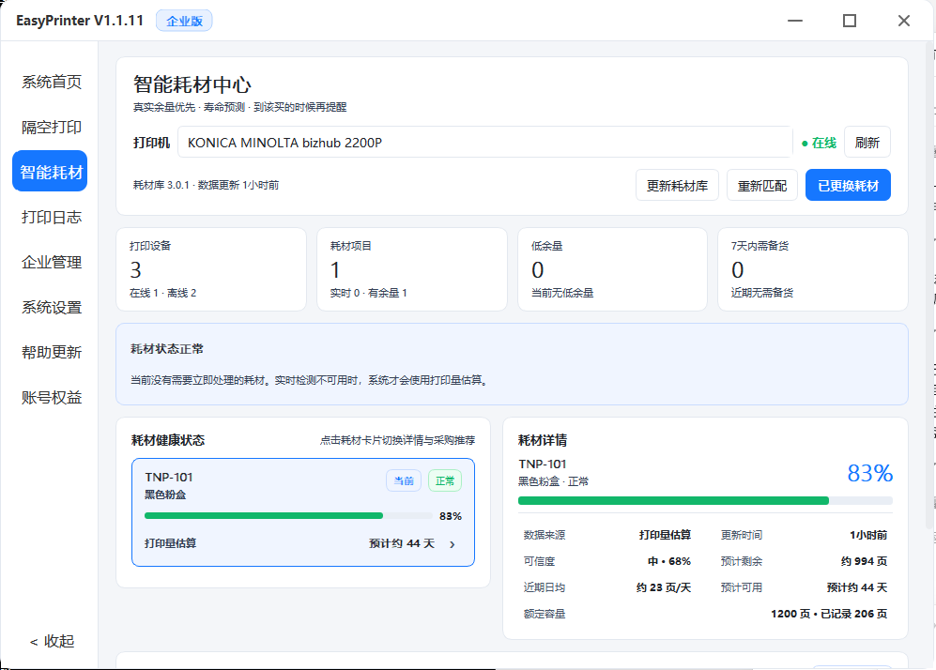
Task: Expand the TNP-101 card's chevron arrow
Action: (453, 544)
